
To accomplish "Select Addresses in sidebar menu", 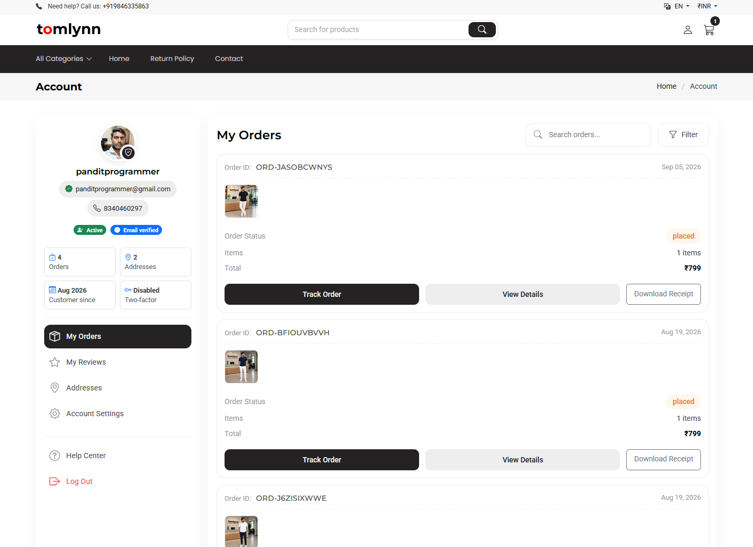I will coord(118,388).
